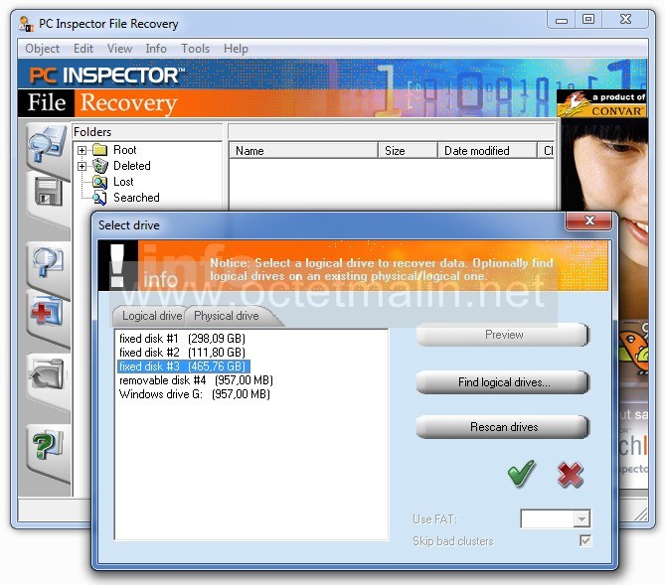665x585 pixels.
Task: Select the Root folder label
Action: (x=124, y=150)
